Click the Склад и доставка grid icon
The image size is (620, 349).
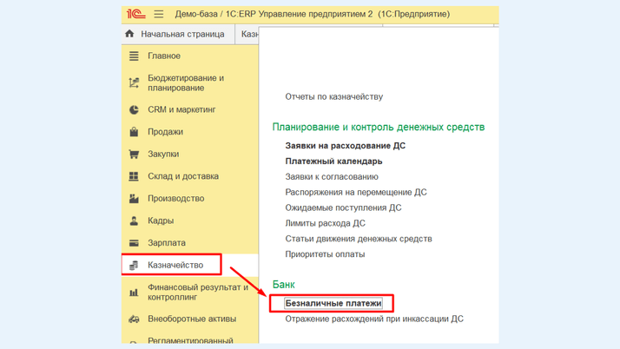(x=134, y=176)
